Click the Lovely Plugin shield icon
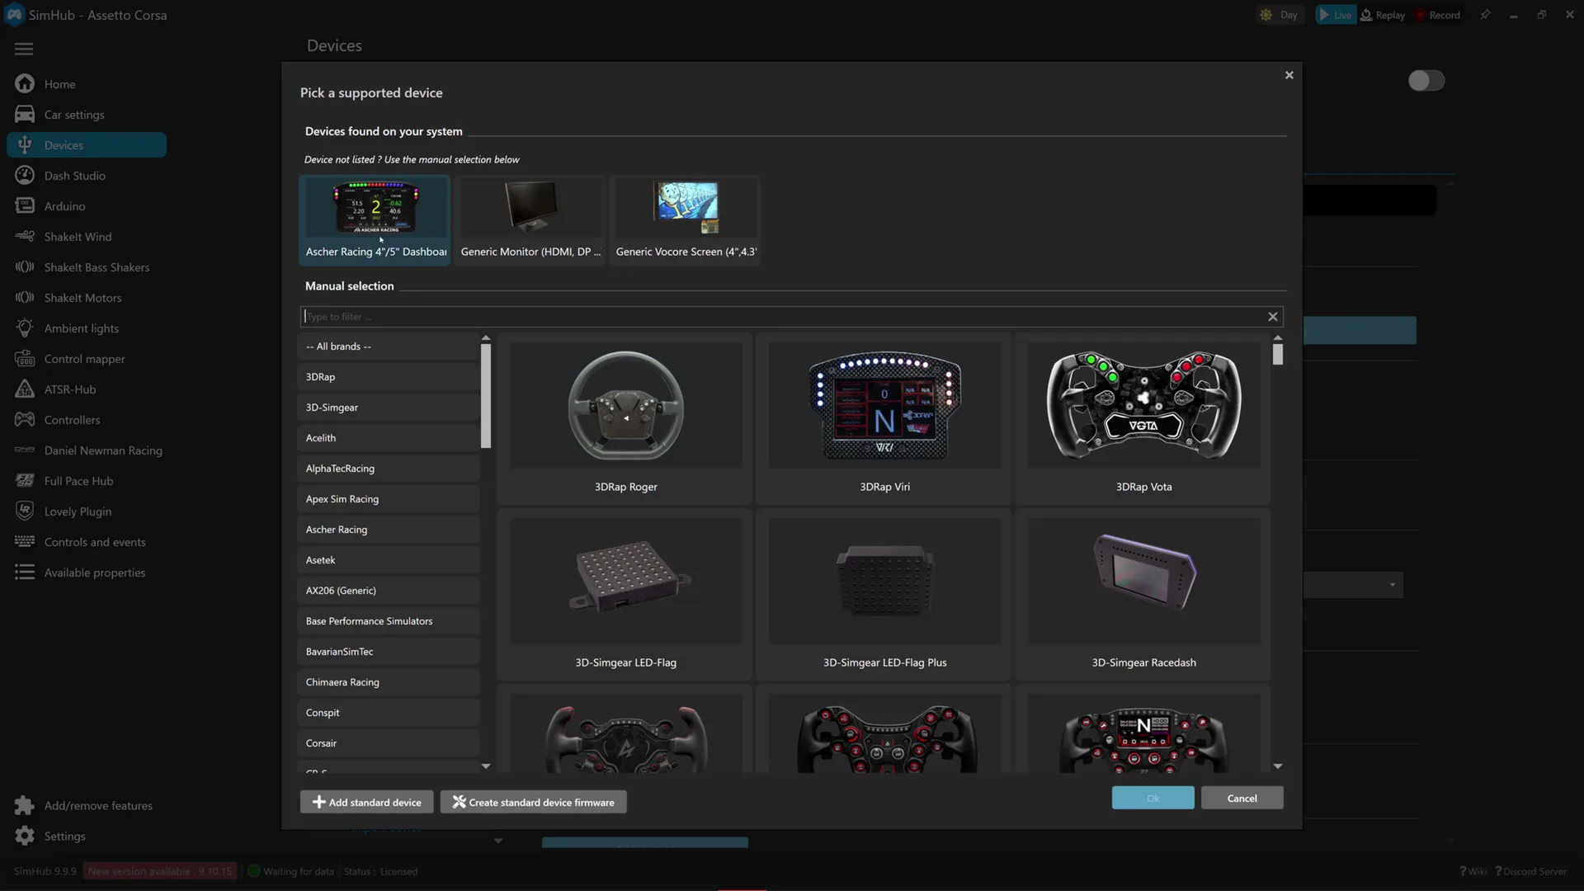 pos(25,511)
